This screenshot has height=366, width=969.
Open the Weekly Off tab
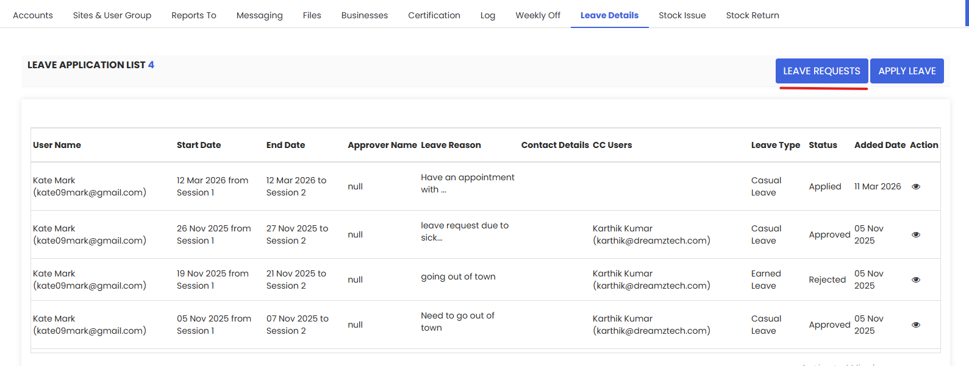[x=538, y=15]
